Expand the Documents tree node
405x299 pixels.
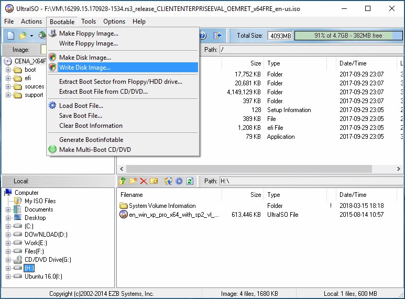click(8, 209)
